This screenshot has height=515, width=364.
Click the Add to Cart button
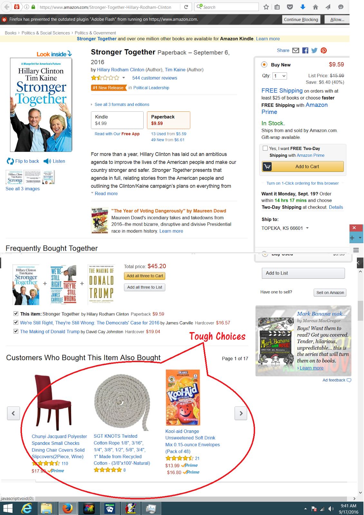click(x=303, y=166)
